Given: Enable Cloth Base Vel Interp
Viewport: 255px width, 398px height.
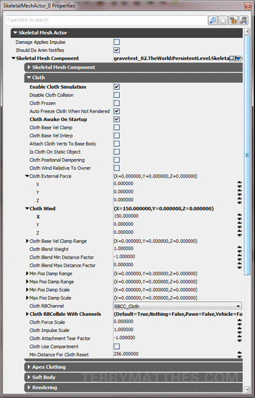Looking at the screenshot, I should [117, 136].
